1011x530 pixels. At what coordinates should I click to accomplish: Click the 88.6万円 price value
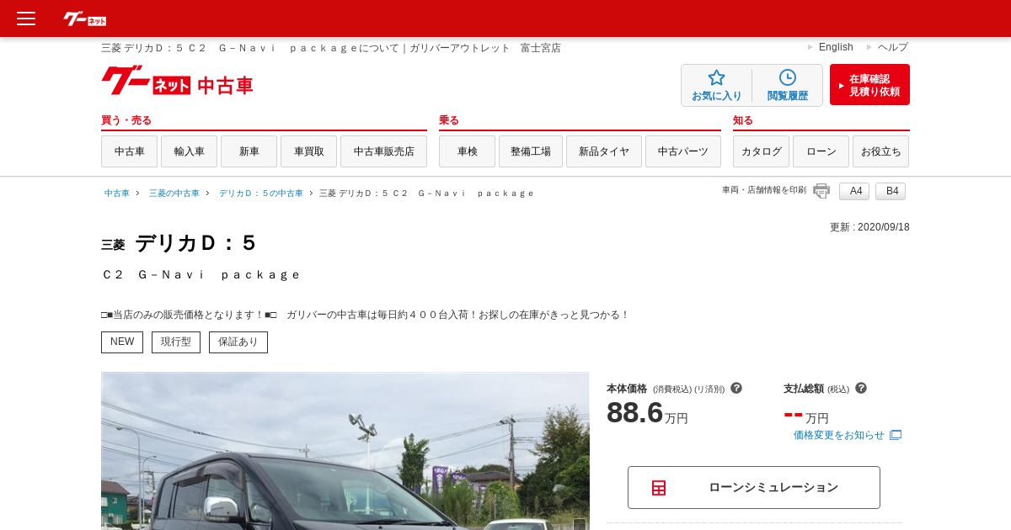click(647, 413)
